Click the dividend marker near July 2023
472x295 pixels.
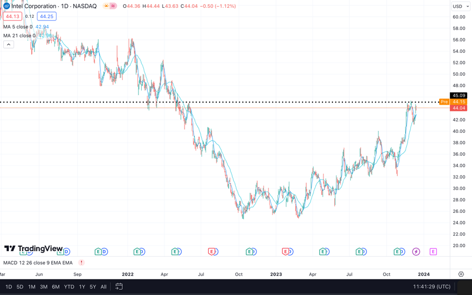pyautogui.click(x=364, y=252)
